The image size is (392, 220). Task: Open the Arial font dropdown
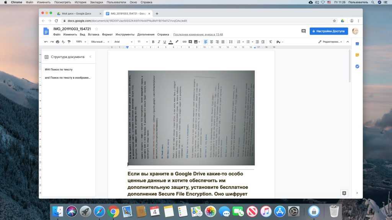point(122,42)
